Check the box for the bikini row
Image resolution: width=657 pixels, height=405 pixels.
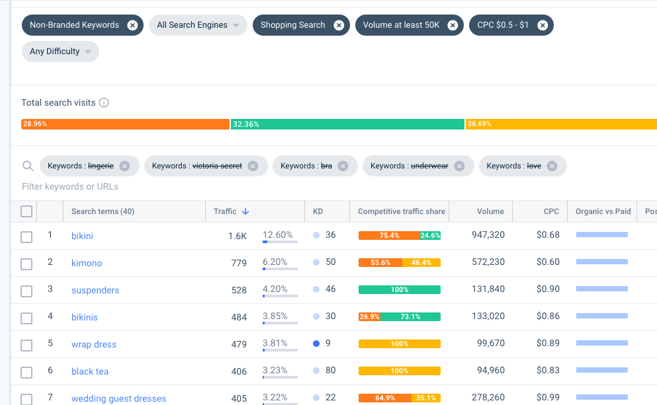tap(26, 237)
